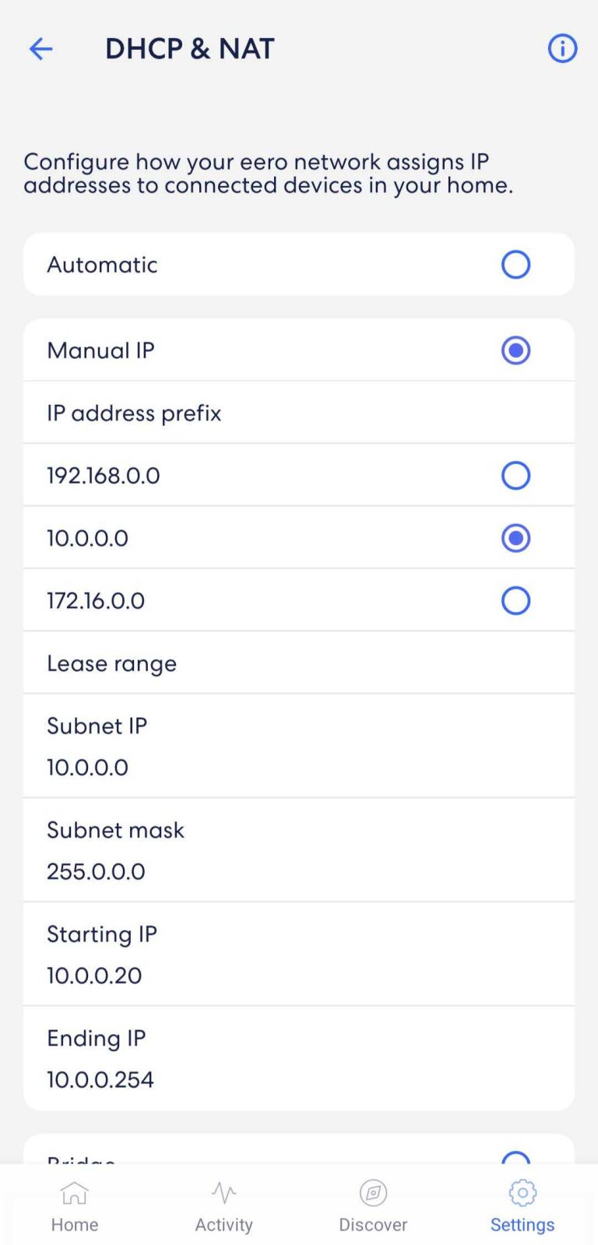Edit the Ending IP 10.0.0.254

click(298, 1058)
